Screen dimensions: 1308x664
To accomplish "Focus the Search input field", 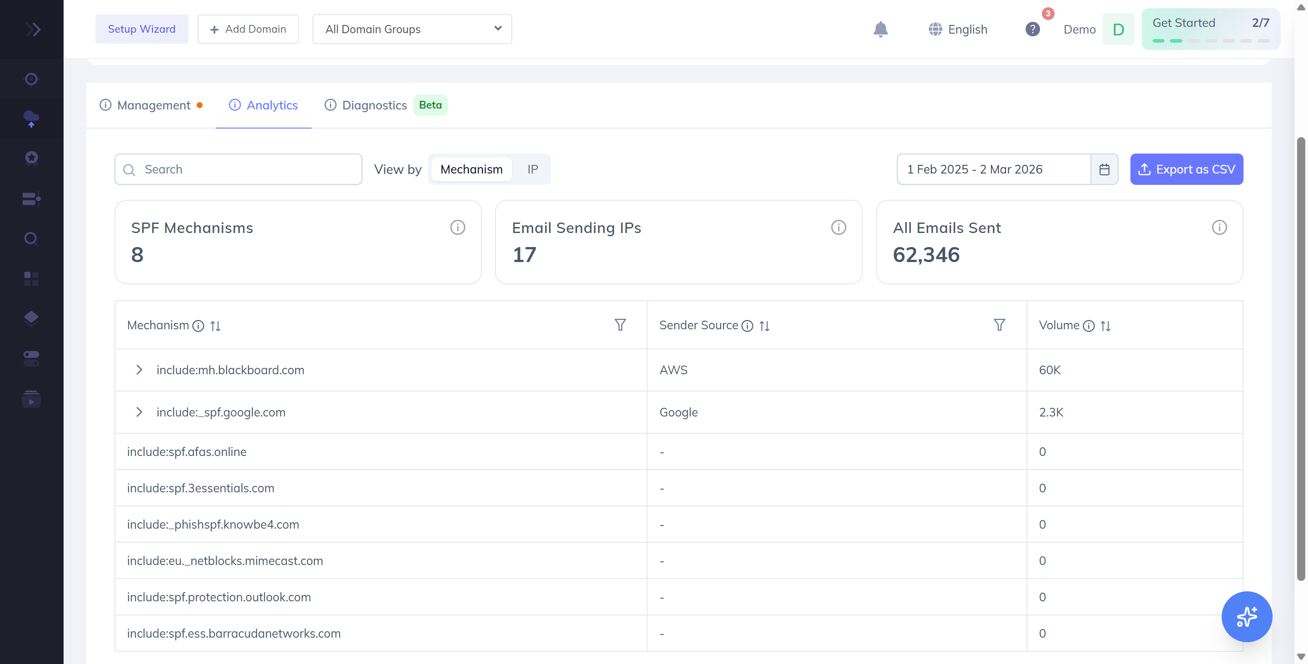I will [x=238, y=169].
